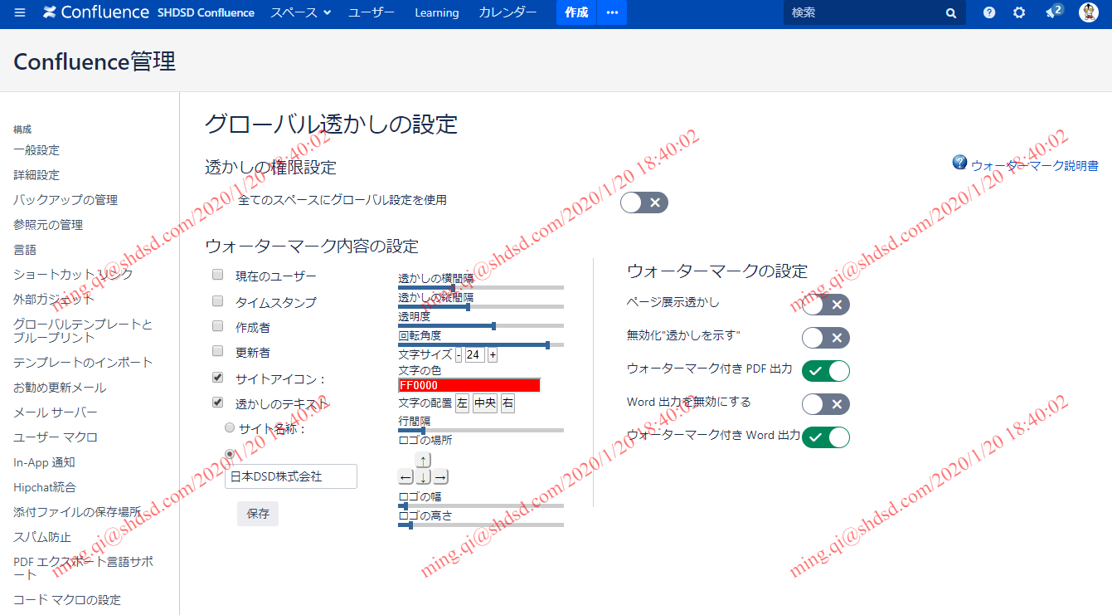
Task: Uncheck the サイトアイコン checkbox
Action: [x=217, y=377]
